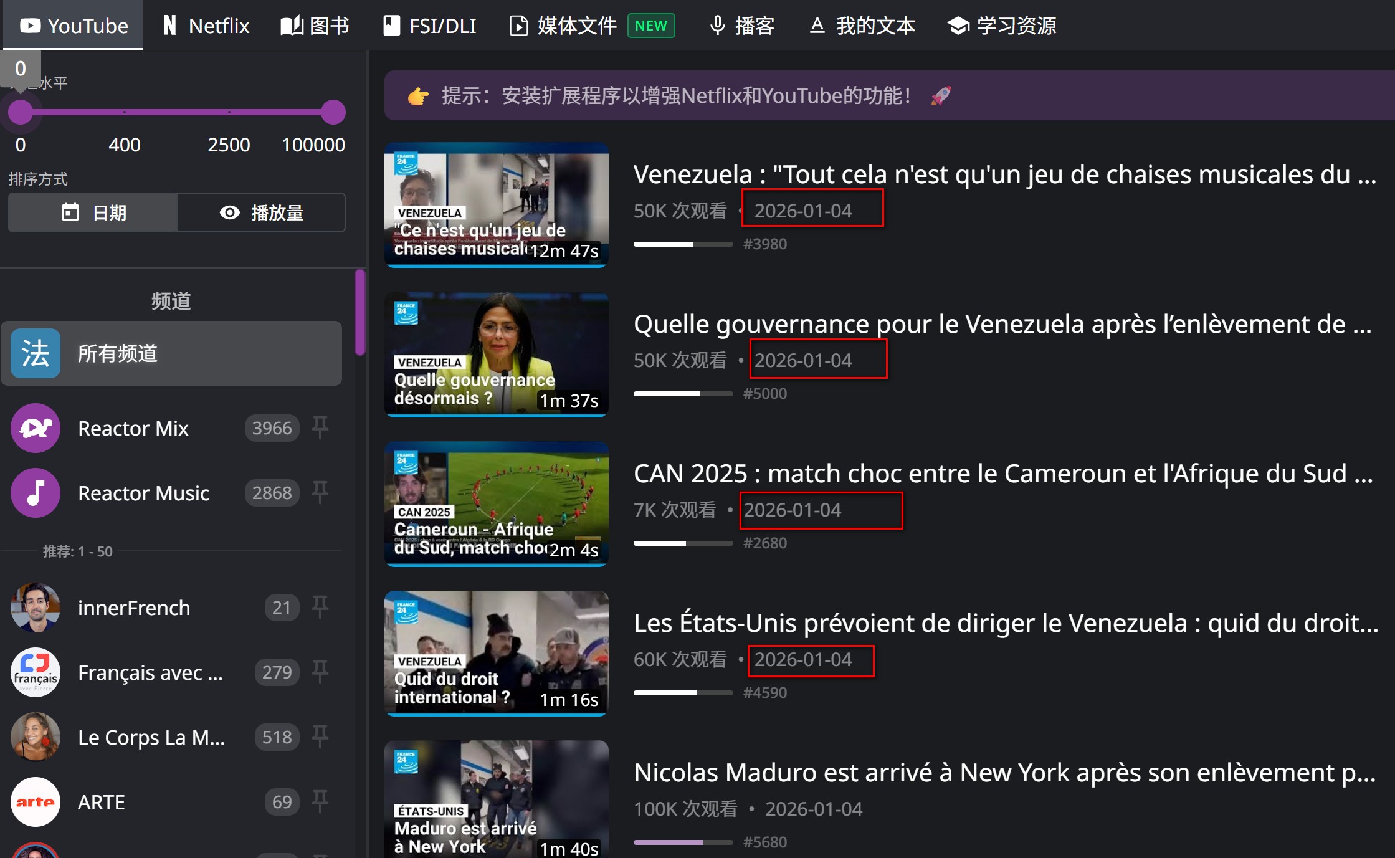Screen dimensions: 1395x858
Task: Pin the Le Corps La Maison channel
Action: coord(320,736)
